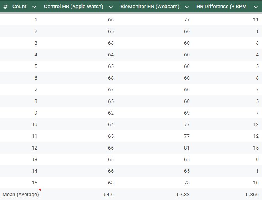The width and height of the screenshot is (262, 200).
Task: Select Count cell 1
Action: click(36, 20)
